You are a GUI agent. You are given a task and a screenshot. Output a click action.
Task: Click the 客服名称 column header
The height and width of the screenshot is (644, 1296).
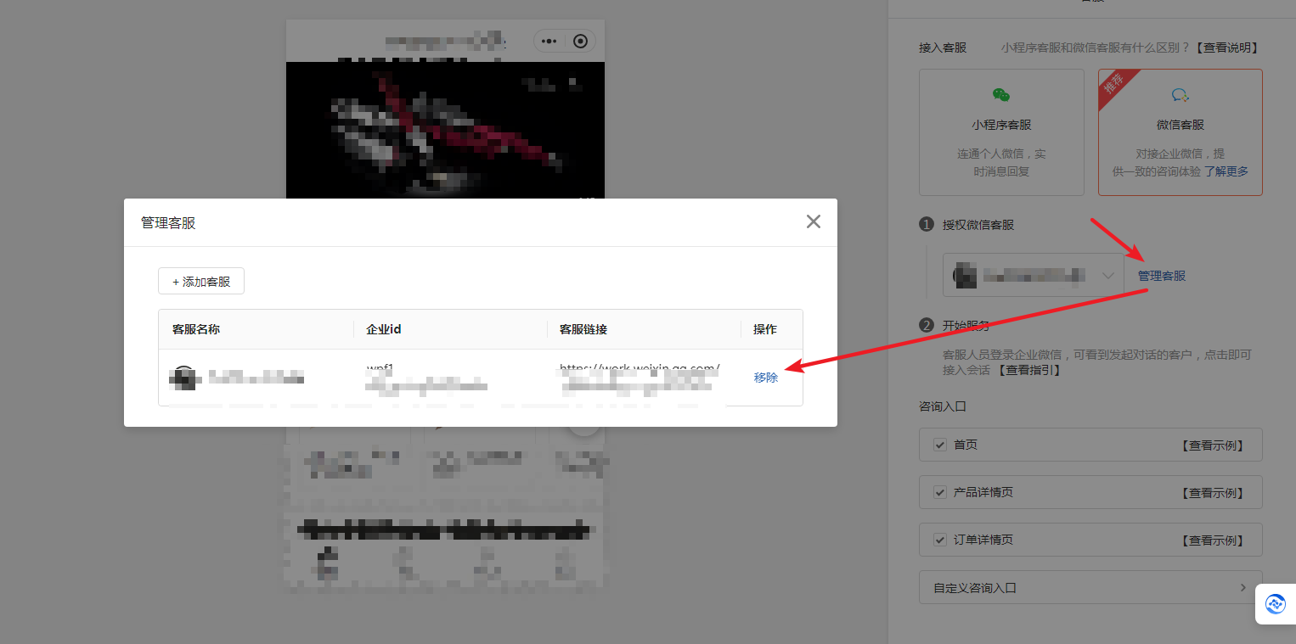(196, 329)
